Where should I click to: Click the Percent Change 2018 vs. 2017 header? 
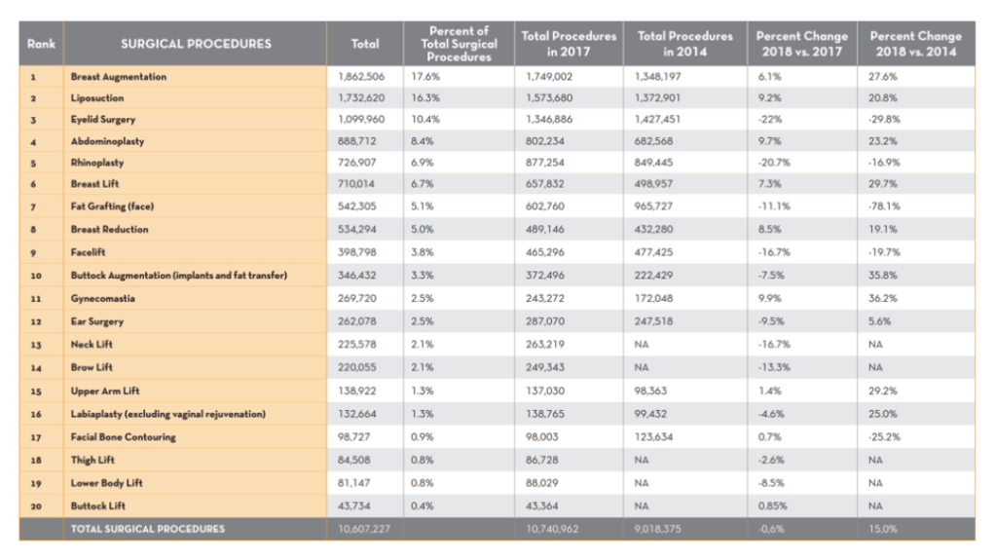pyautogui.click(x=802, y=44)
